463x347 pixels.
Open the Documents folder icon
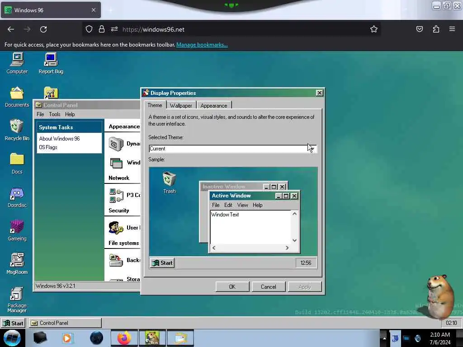point(17,97)
